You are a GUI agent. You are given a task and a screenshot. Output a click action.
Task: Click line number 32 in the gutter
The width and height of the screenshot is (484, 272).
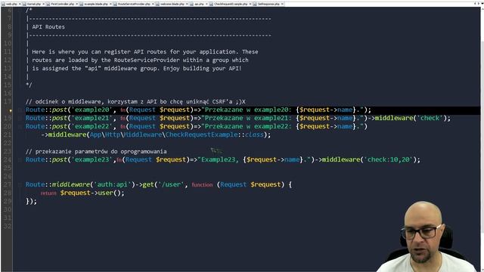[8, 226]
